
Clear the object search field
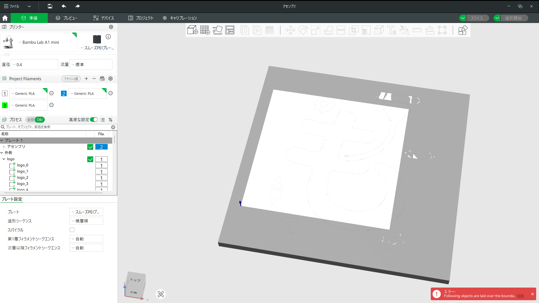(113, 127)
